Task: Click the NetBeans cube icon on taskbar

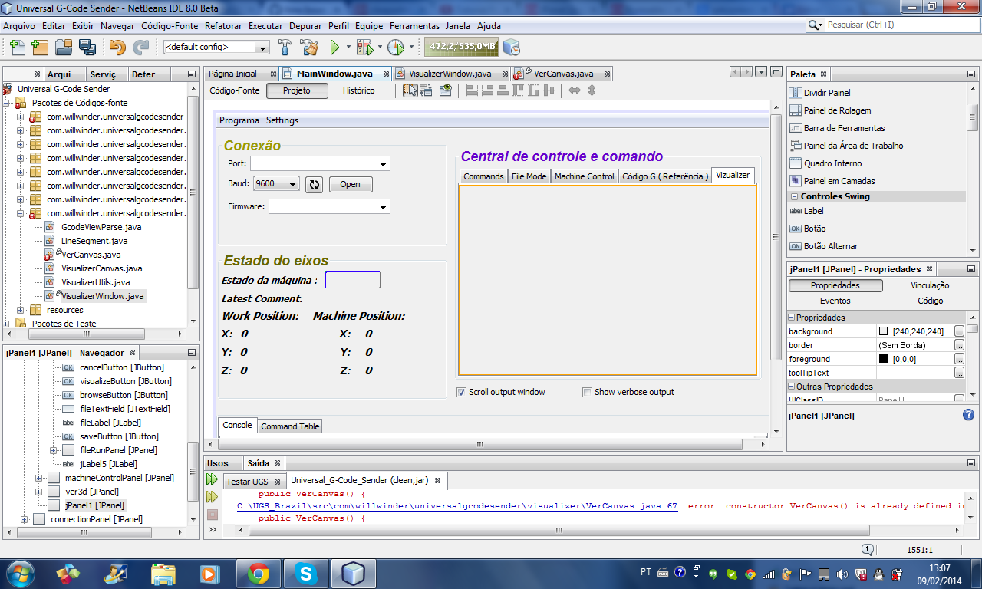Action: [353, 573]
